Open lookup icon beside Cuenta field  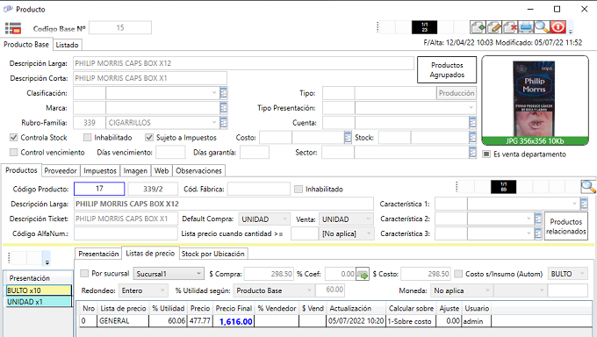(x=472, y=123)
